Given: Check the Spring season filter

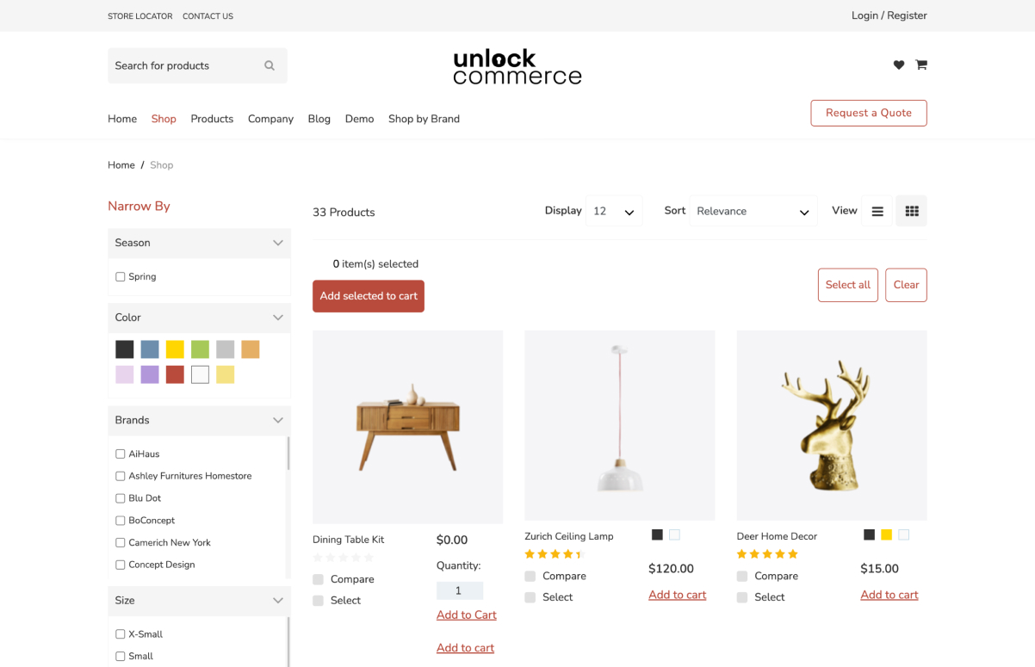Looking at the screenshot, I should (x=121, y=277).
